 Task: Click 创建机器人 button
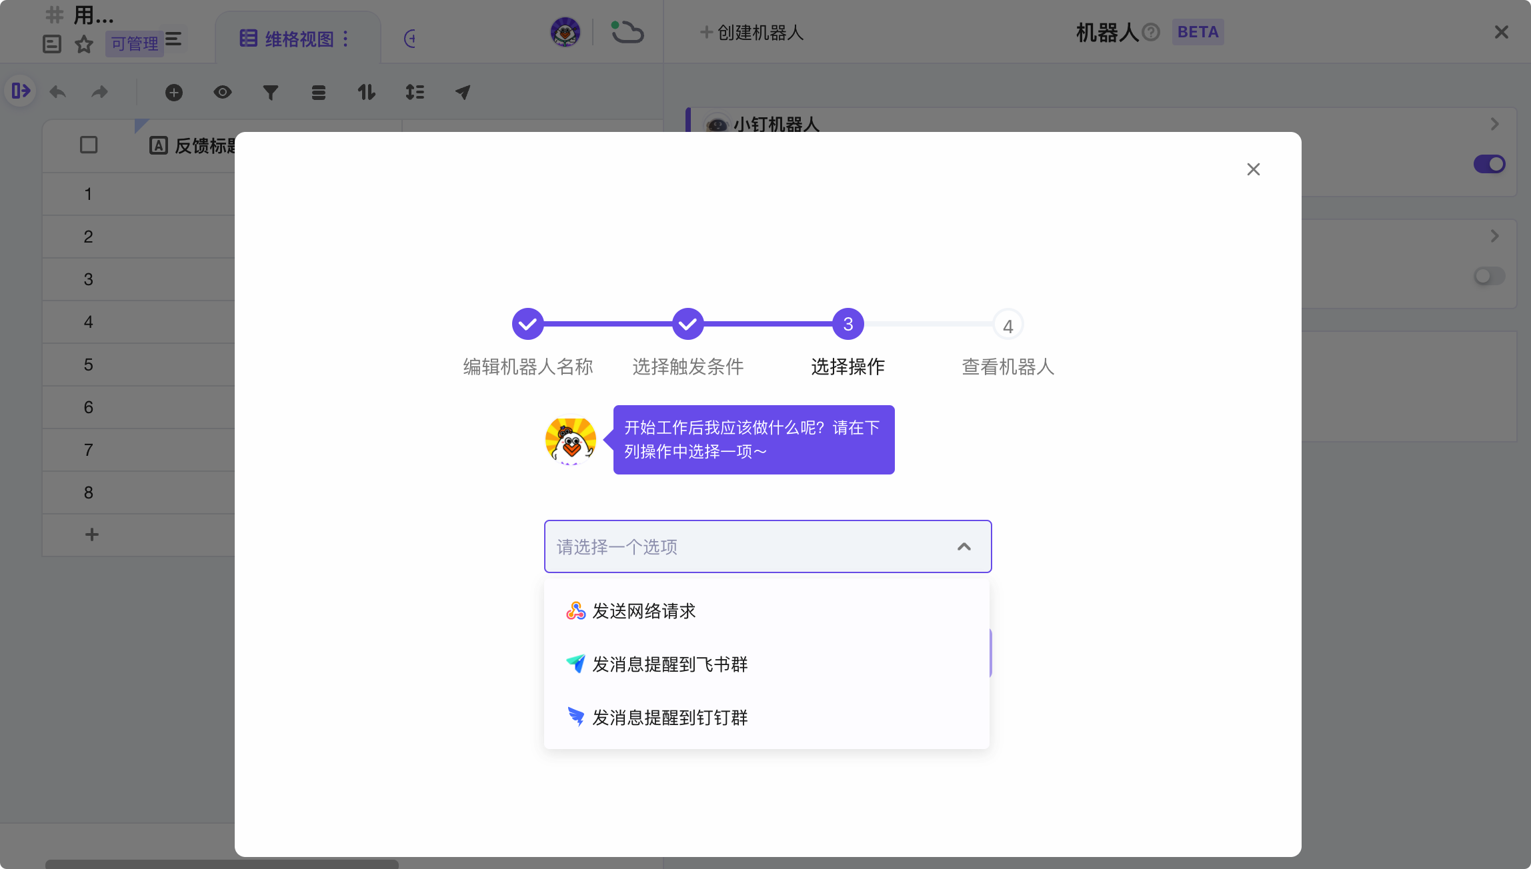point(751,32)
